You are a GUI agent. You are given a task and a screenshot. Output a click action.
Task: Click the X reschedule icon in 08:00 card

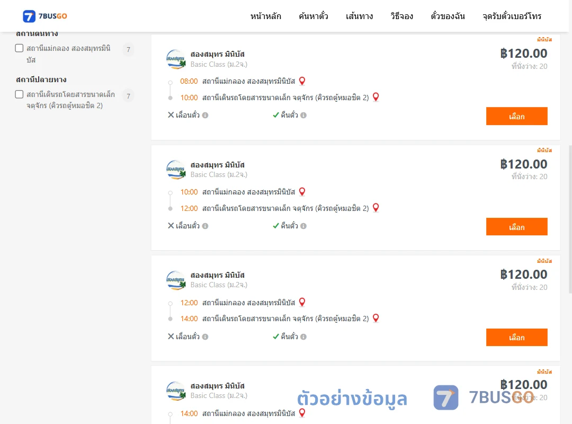pyautogui.click(x=171, y=115)
